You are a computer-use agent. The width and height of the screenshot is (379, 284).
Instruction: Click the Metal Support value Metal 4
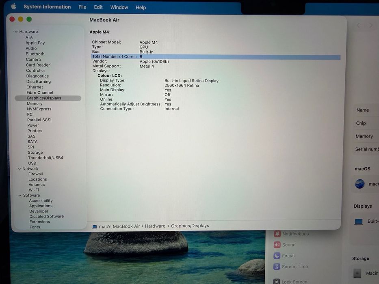coord(147,66)
